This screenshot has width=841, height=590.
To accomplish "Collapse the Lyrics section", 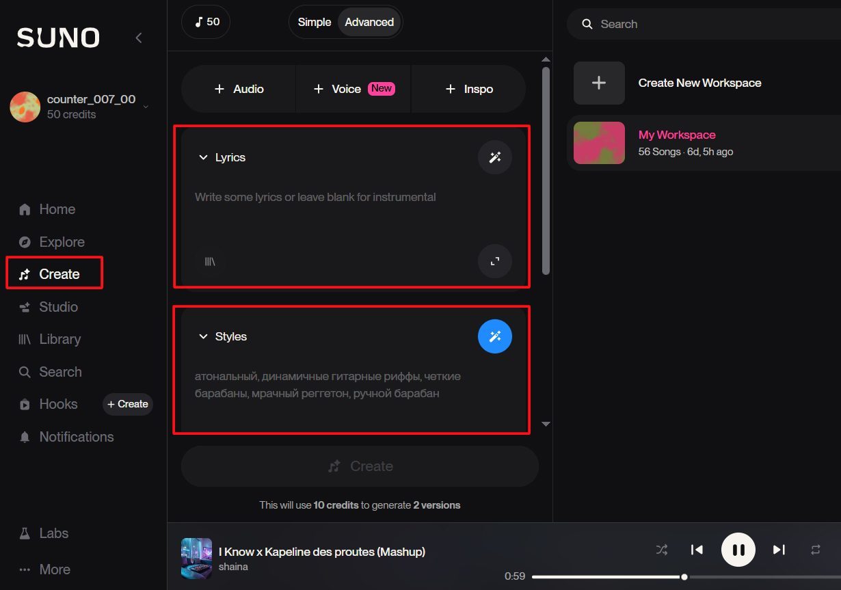I will 203,157.
